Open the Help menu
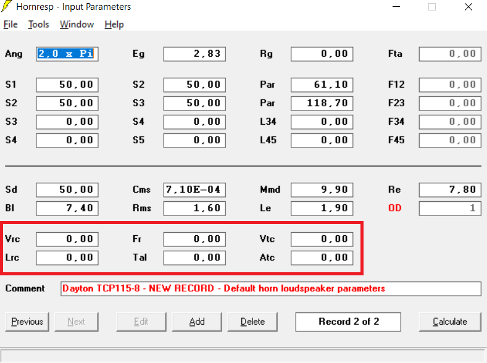This screenshot has height=363, width=487. click(114, 24)
